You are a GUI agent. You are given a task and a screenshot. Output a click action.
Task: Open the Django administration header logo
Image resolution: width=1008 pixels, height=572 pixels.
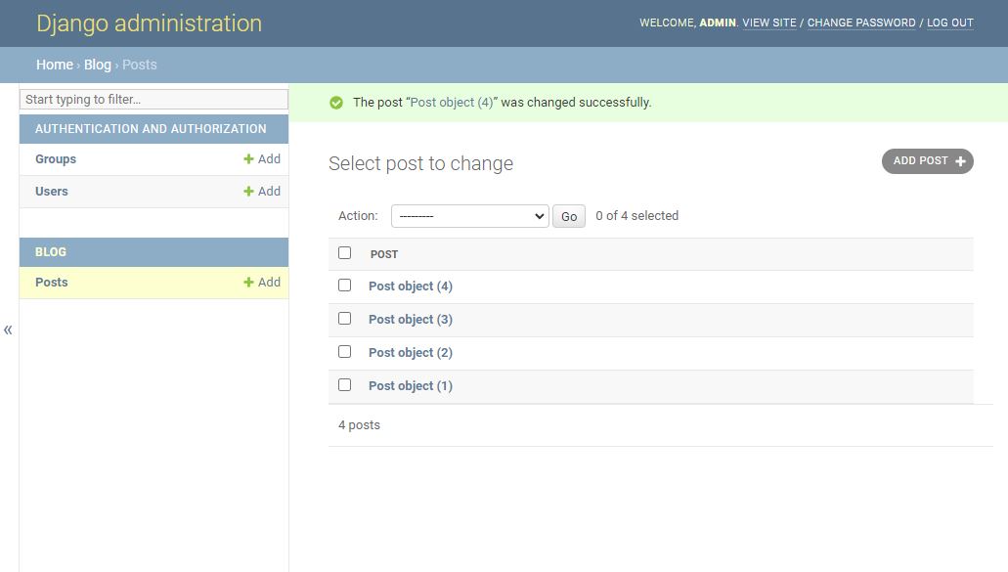pyautogui.click(x=149, y=22)
